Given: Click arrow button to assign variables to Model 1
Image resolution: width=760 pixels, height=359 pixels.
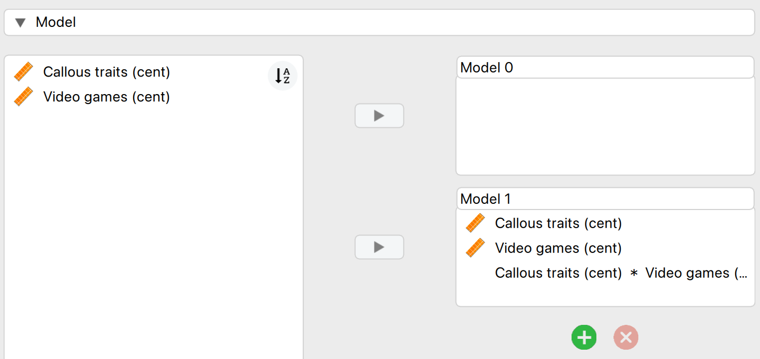Looking at the screenshot, I should pos(379,247).
